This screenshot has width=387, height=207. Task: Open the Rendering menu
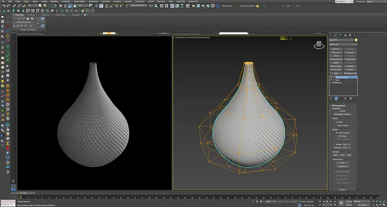coord(93,1)
